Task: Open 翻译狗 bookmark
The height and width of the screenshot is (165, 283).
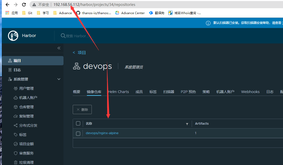Action: click(x=157, y=13)
